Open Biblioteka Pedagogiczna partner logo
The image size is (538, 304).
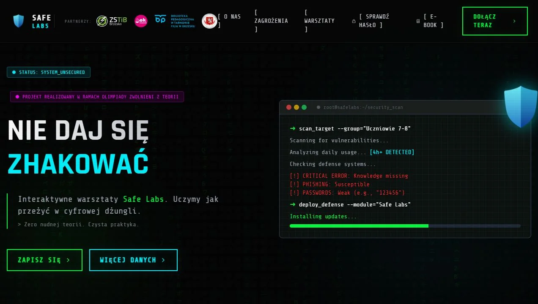(x=175, y=21)
